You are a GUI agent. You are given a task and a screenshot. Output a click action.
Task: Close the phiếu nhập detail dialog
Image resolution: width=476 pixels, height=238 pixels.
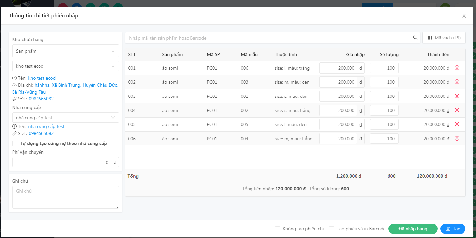[x=464, y=16]
